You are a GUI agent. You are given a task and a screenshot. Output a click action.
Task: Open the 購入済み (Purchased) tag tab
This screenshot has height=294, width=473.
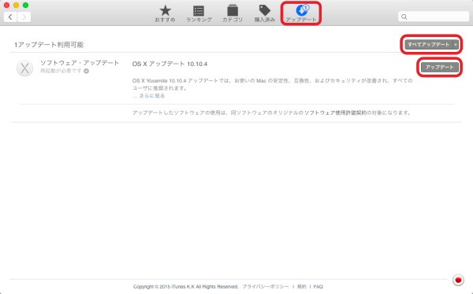click(265, 14)
